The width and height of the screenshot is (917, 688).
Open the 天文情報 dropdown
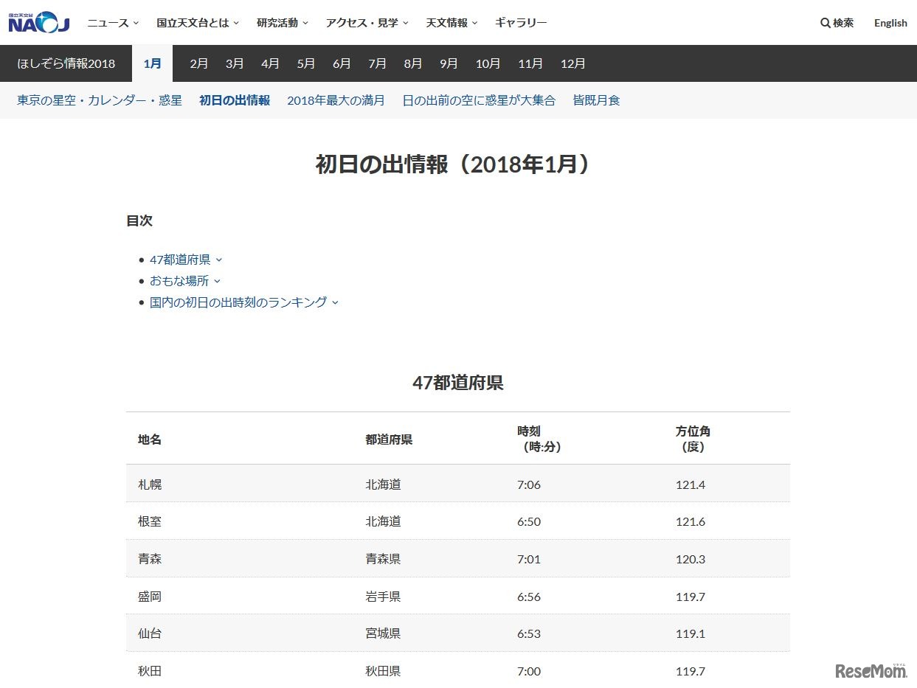click(x=449, y=23)
